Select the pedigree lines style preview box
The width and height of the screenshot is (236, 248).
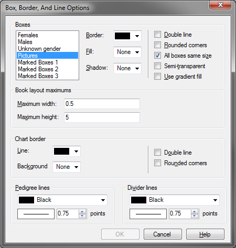point(36,214)
